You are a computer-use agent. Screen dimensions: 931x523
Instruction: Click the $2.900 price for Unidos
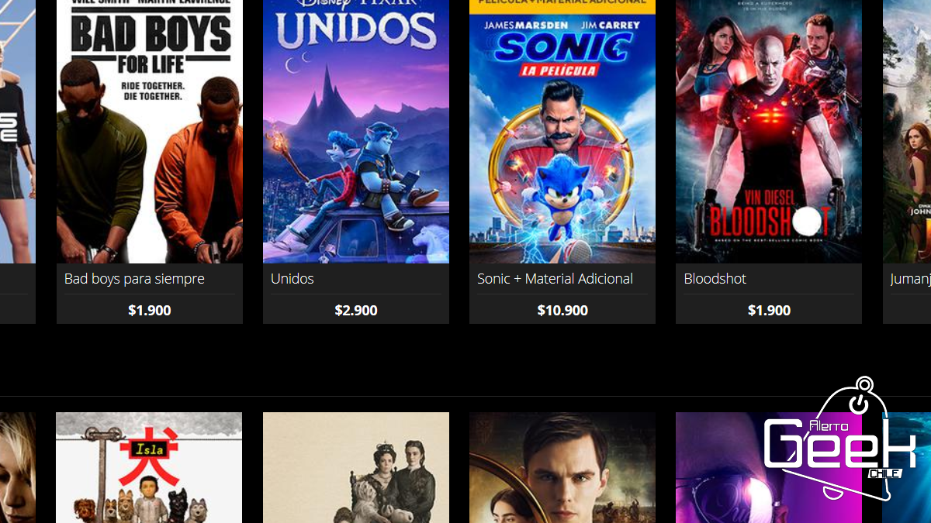[356, 311]
